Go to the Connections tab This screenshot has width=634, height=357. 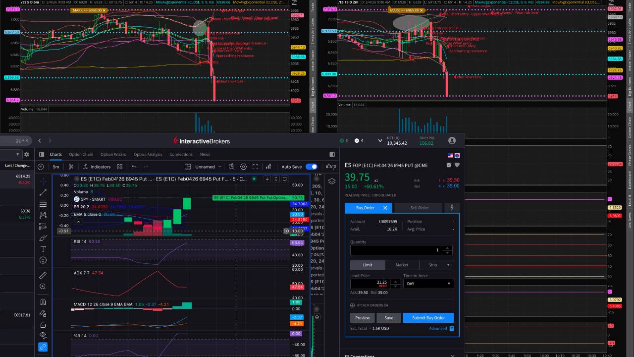[x=181, y=154]
